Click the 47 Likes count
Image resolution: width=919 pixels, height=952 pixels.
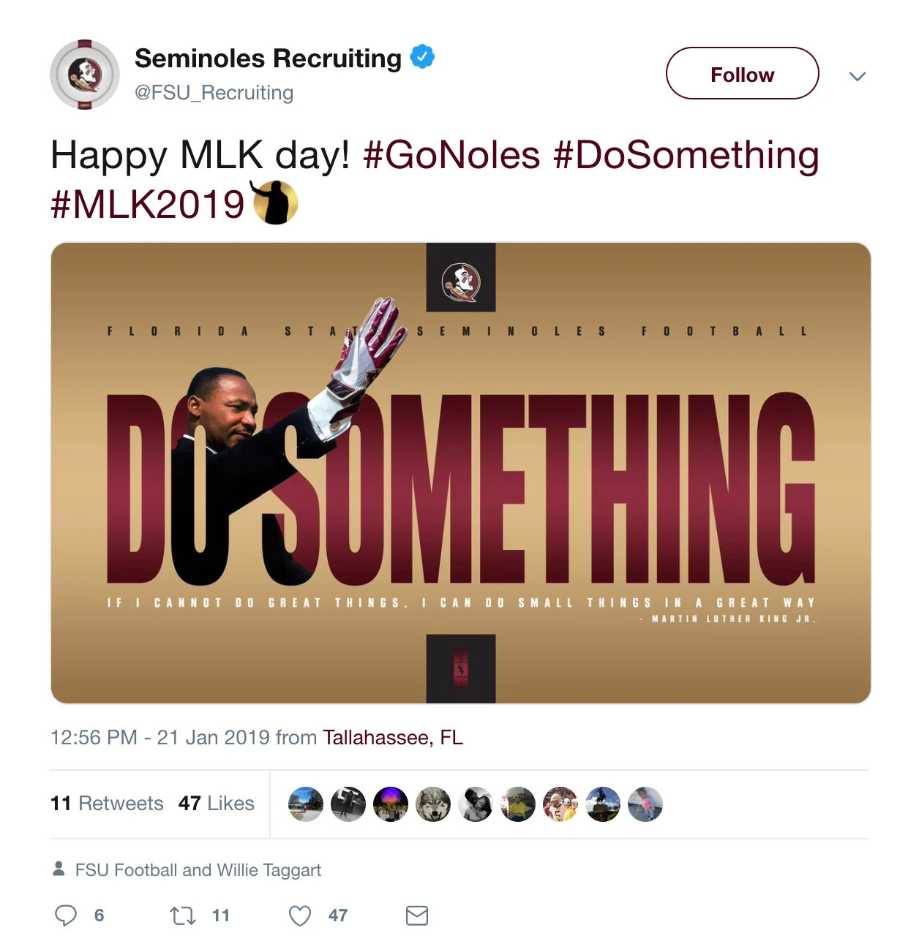tap(215, 803)
